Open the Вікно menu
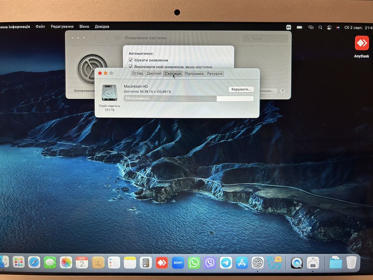The height and width of the screenshot is (280, 373). (84, 26)
